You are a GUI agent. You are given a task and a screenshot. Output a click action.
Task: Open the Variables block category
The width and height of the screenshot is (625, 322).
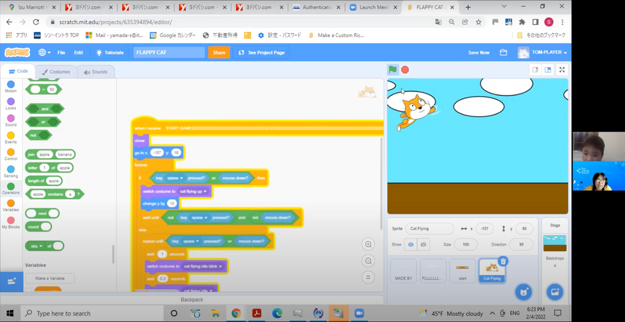pos(11,205)
